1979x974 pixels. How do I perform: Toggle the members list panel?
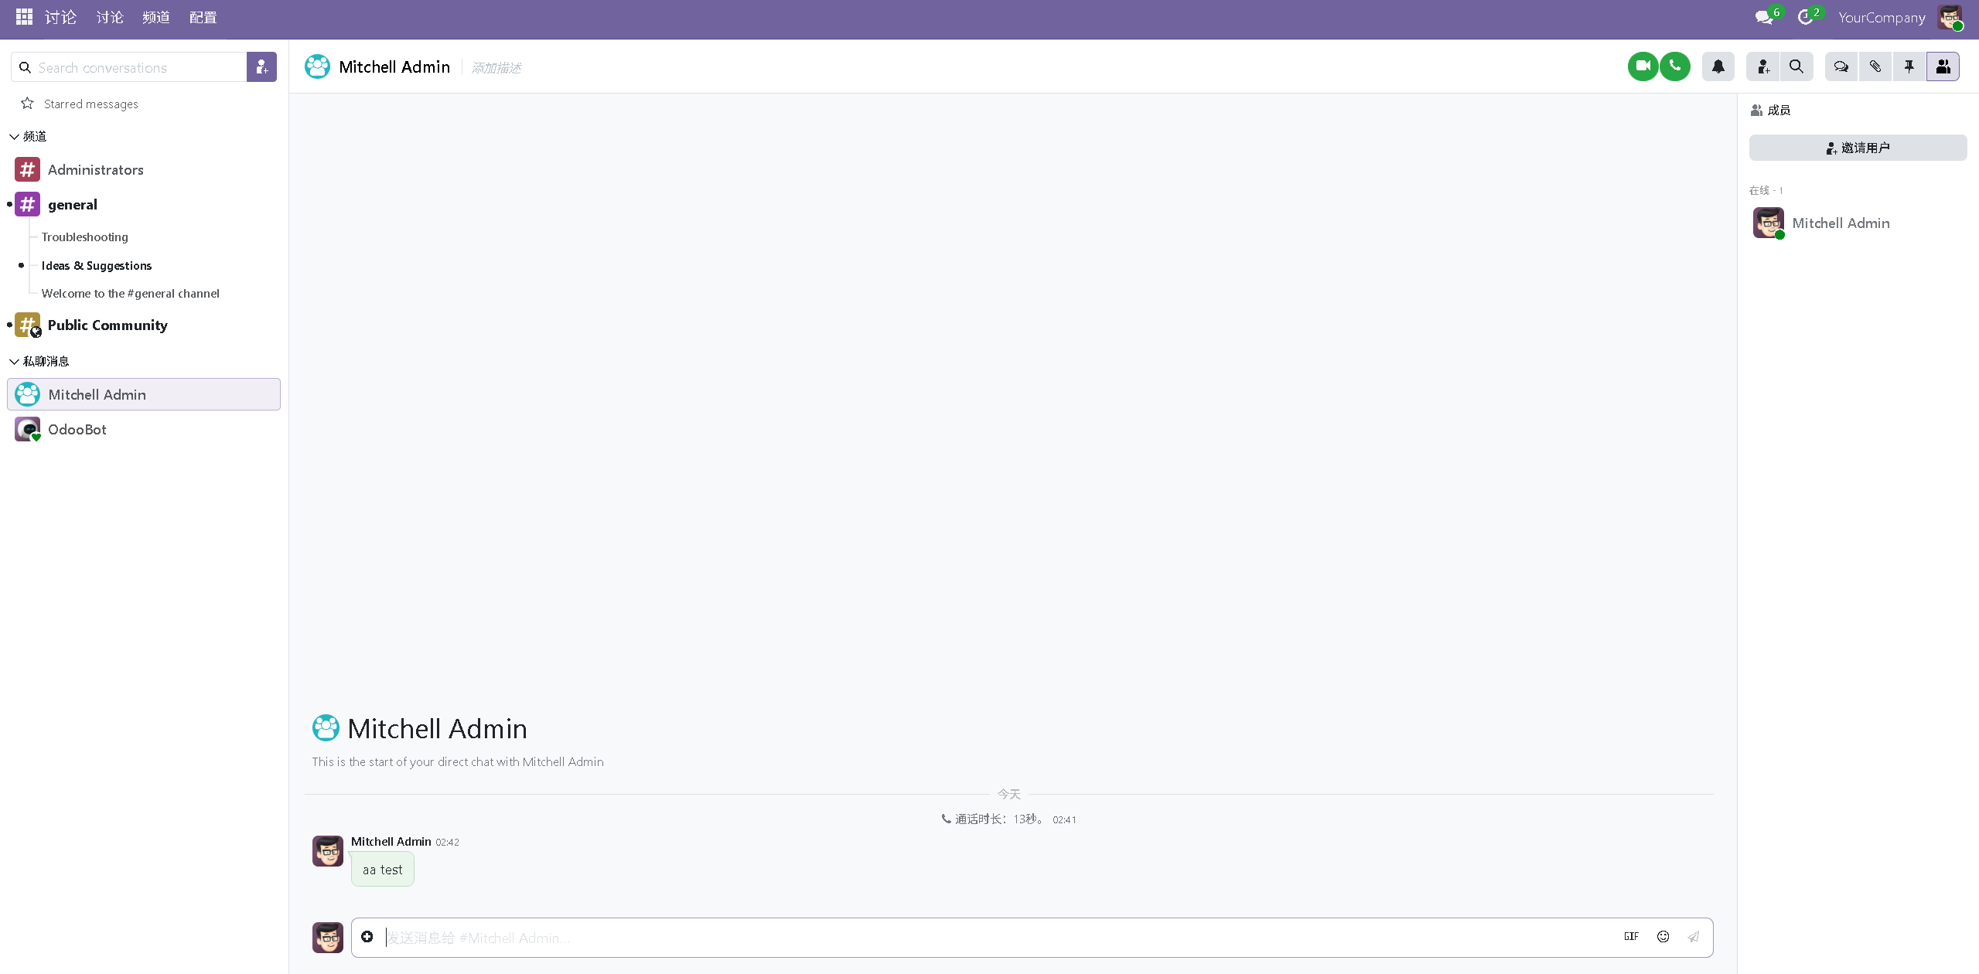click(x=1943, y=66)
